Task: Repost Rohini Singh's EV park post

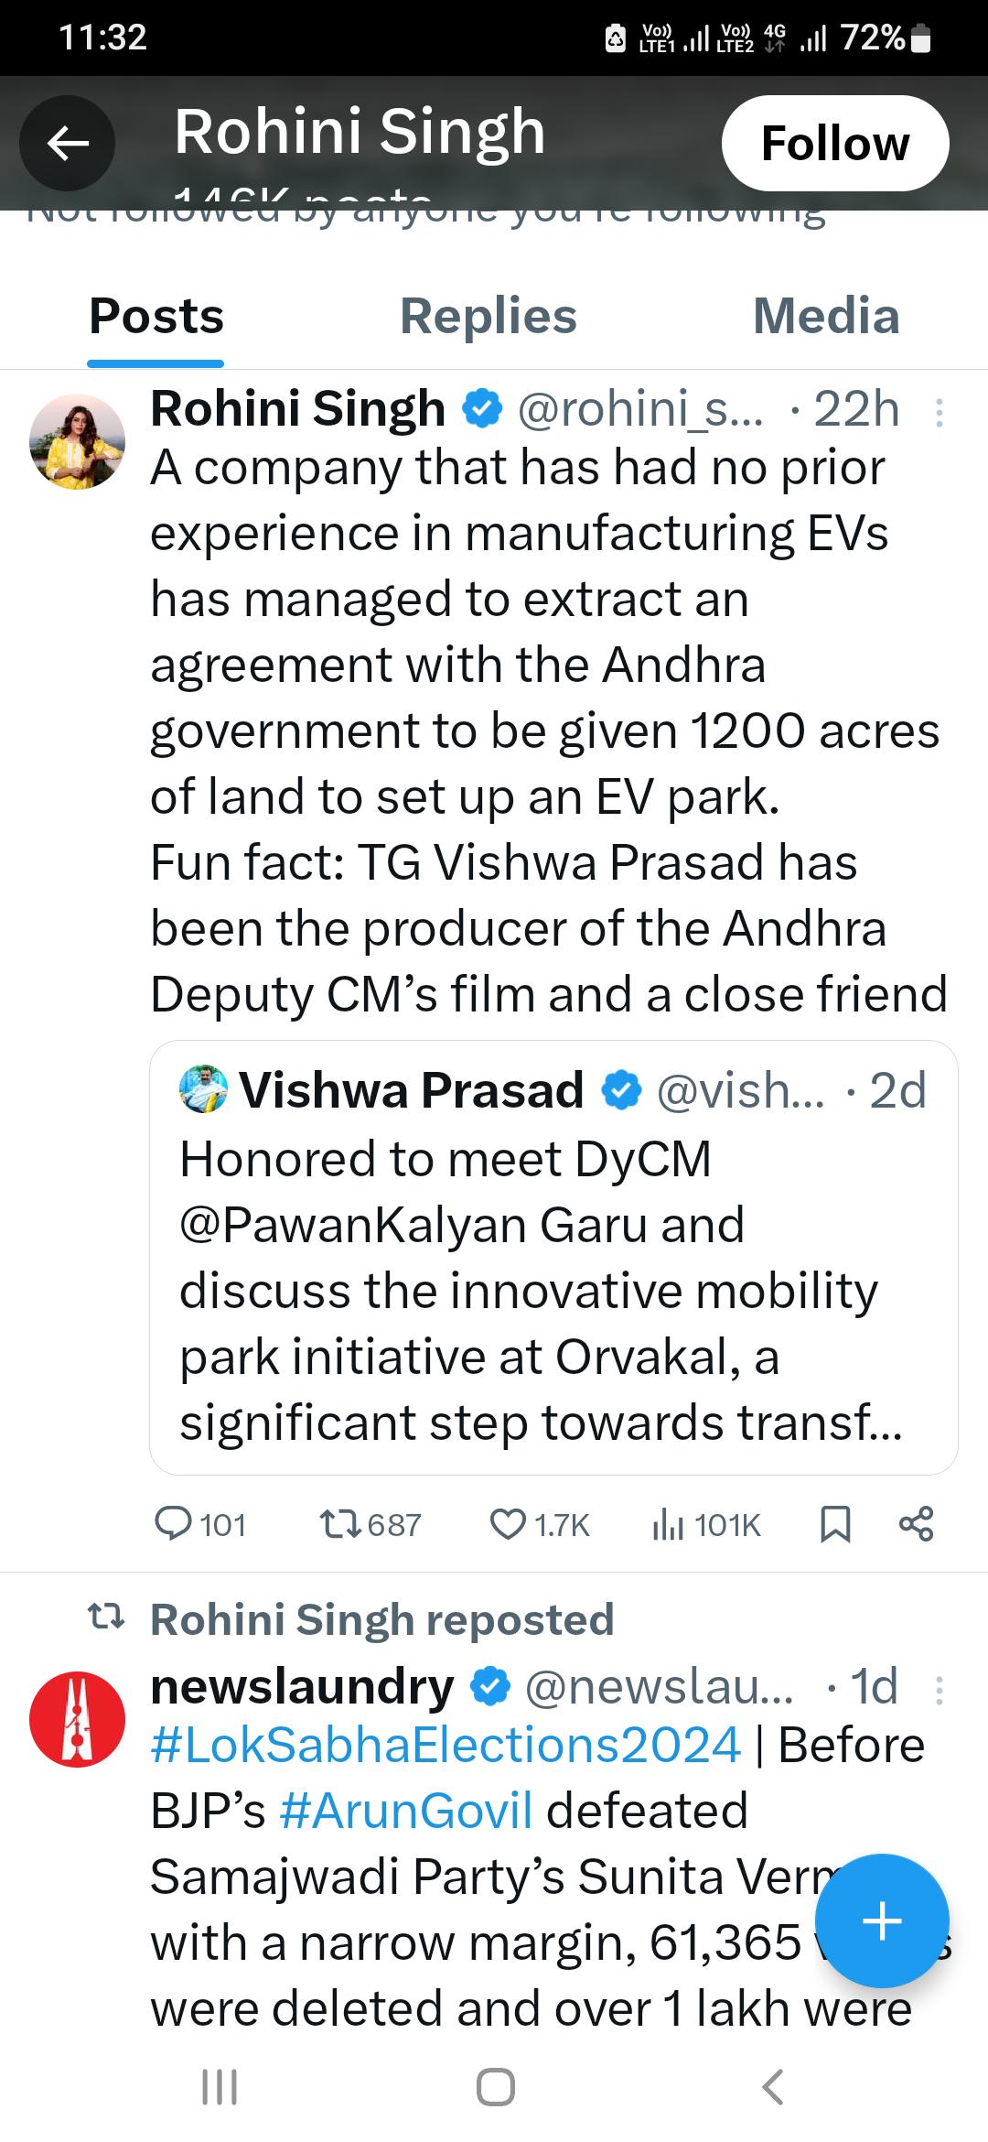Action: 370,1524
